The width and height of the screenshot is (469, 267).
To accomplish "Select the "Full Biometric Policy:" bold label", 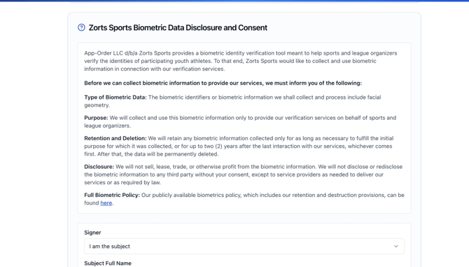I will 112,195.
